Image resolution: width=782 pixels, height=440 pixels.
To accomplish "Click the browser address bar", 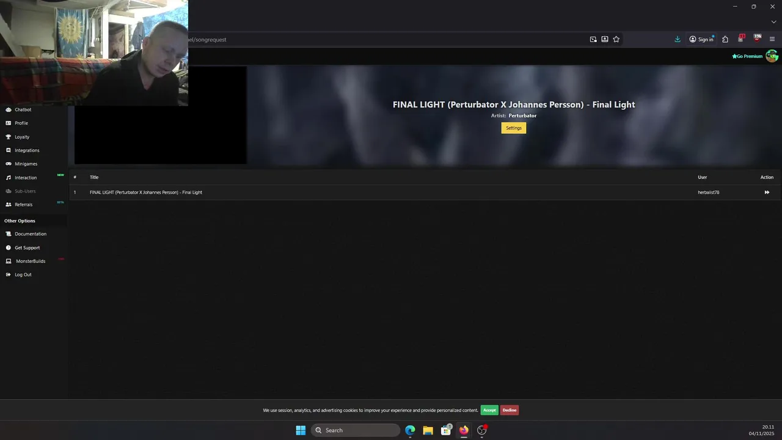I will [x=385, y=39].
